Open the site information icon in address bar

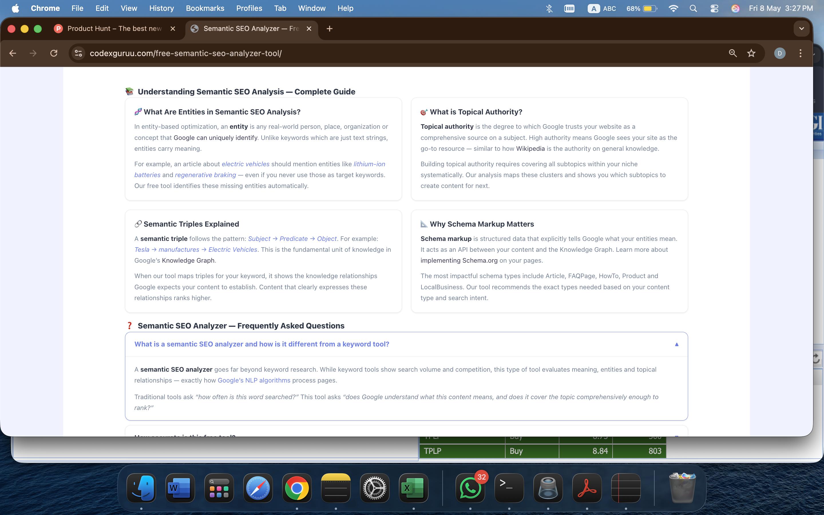tap(79, 53)
